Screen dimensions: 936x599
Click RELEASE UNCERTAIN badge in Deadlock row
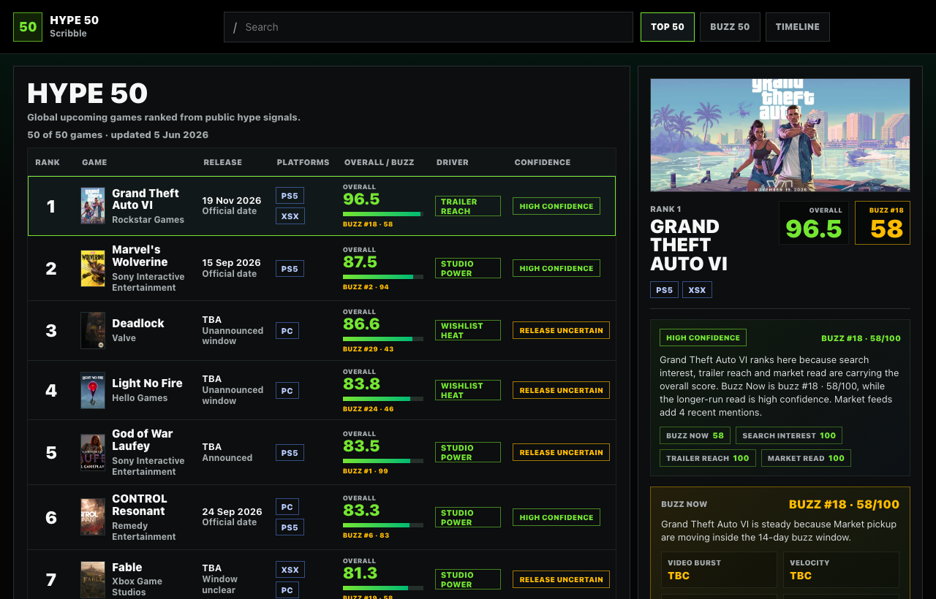(561, 330)
